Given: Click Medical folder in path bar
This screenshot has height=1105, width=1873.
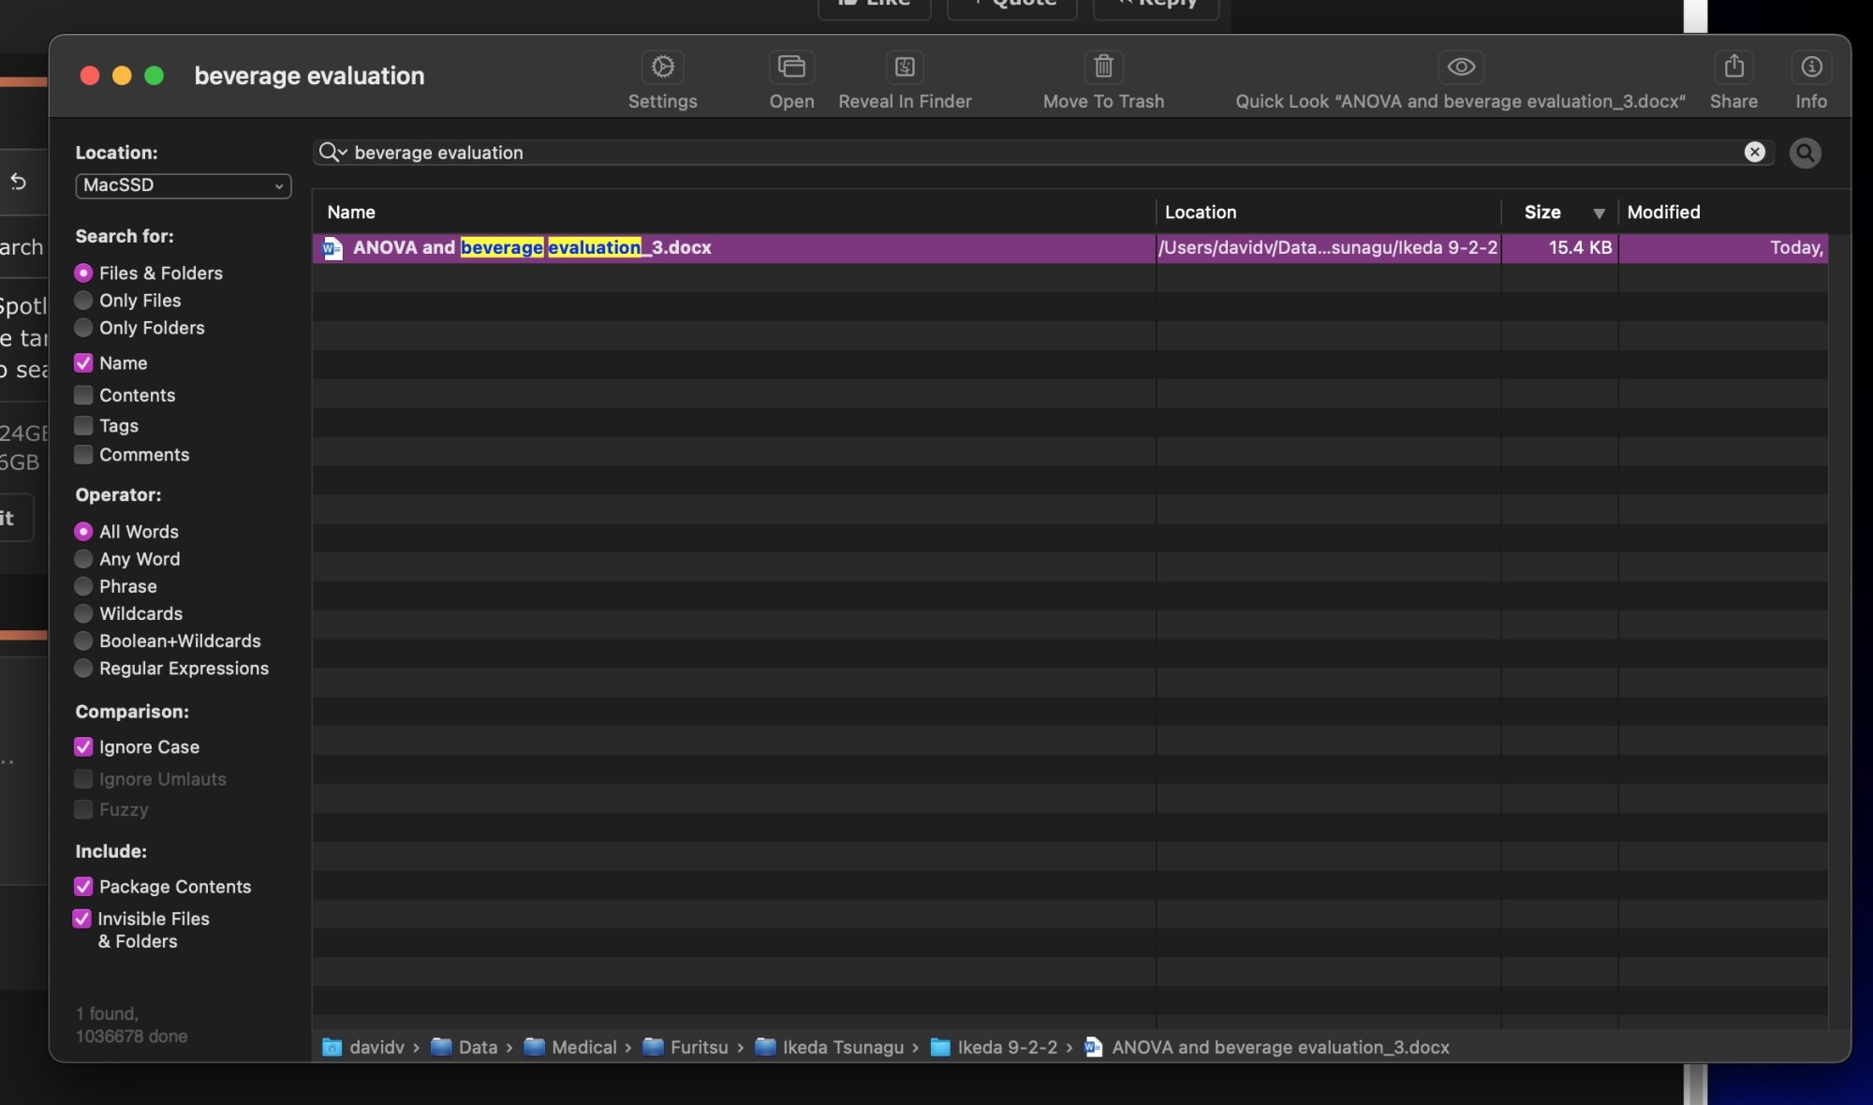Looking at the screenshot, I should coord(572,1047).
